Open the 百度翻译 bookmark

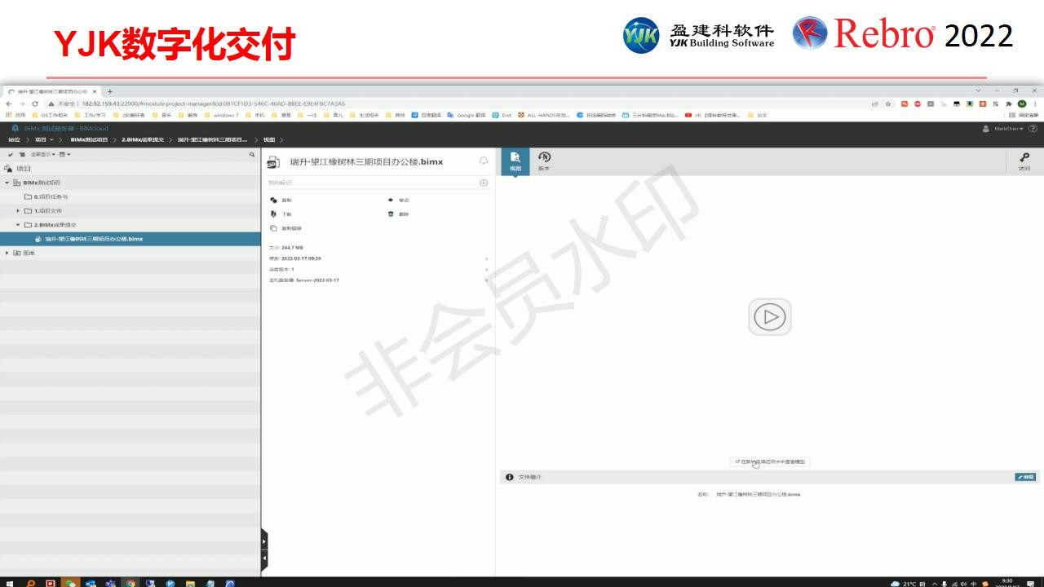point(427,115)
